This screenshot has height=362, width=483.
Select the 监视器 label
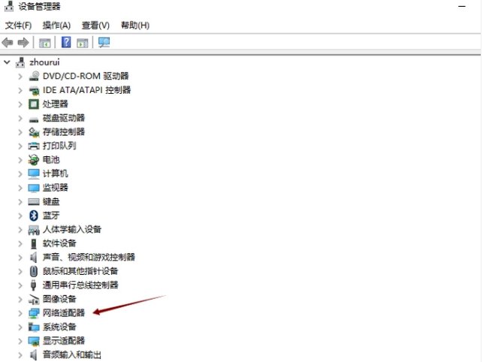point(55,188)
